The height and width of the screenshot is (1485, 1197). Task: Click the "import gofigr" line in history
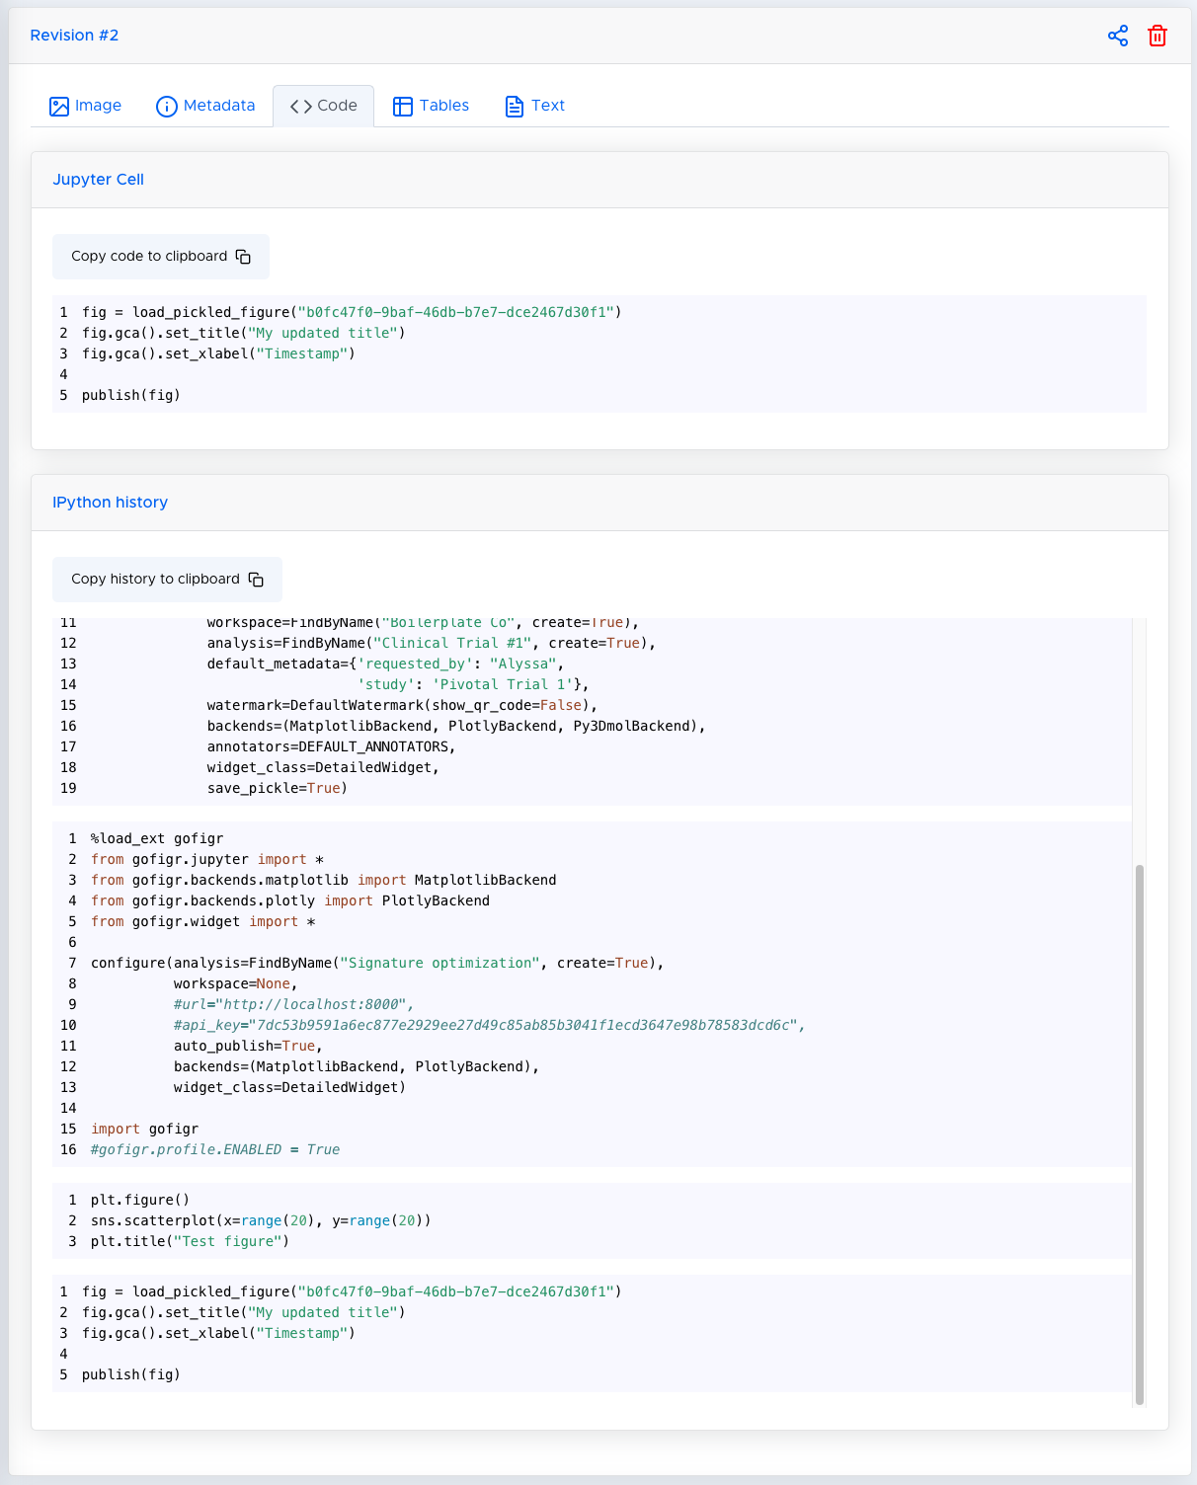144,1129
